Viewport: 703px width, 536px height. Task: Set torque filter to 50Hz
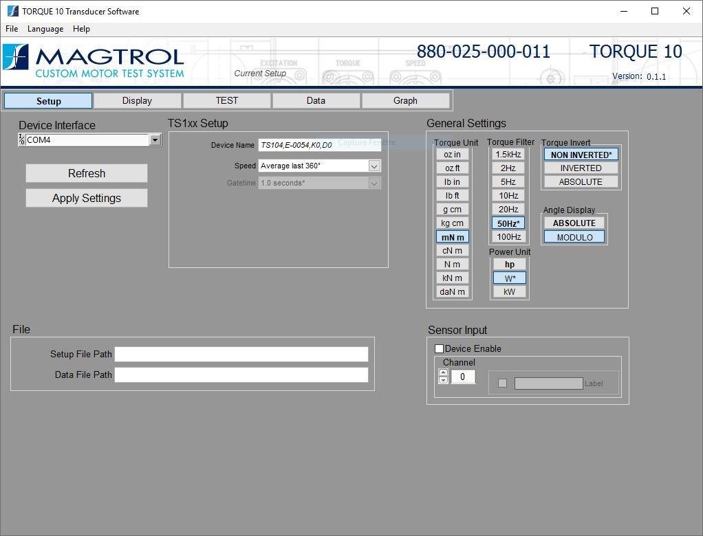click(x=508, y=223)
